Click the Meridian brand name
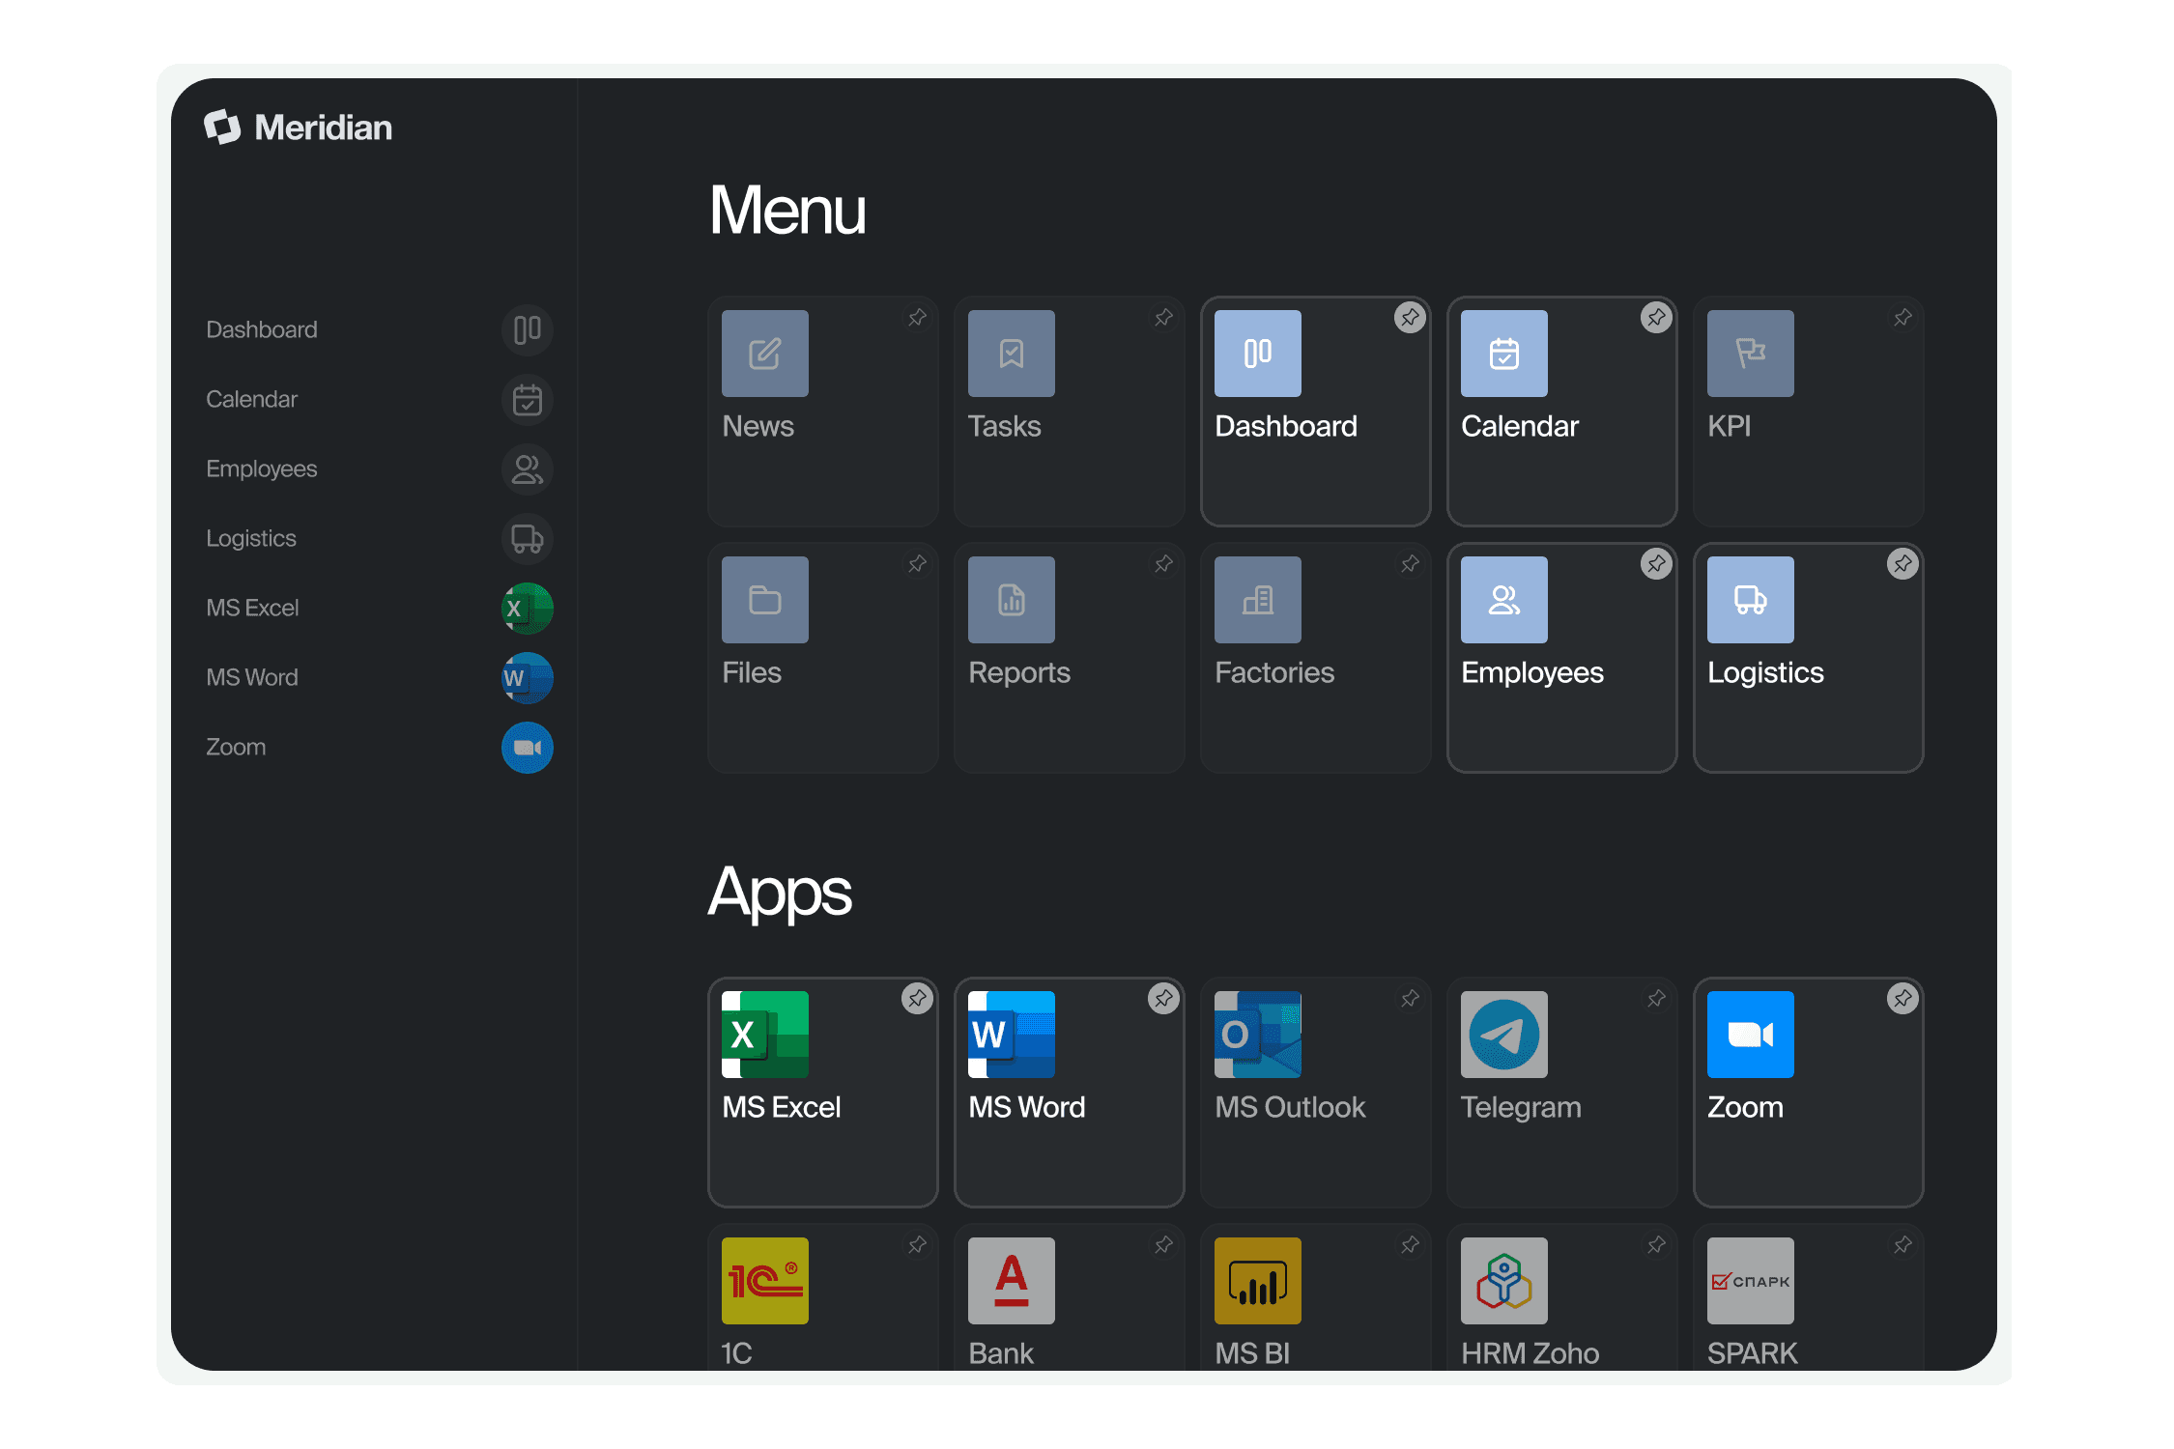2174x1449 pixels. (x=324, y=128)
